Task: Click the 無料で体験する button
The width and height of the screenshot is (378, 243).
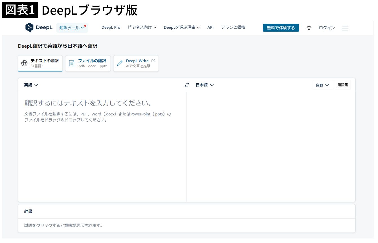Action: pyautogui.click(x=281, y=28)
